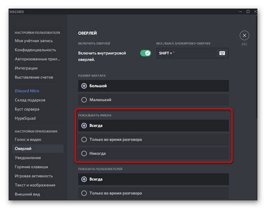Open Выставление счетов section
This screenshot has width=266, height=209.
coord(34,78)
